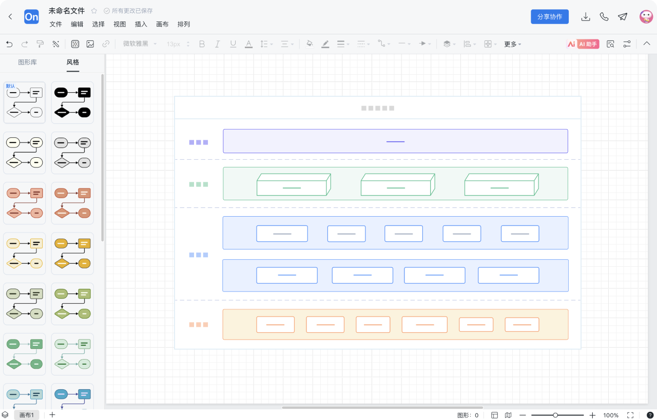Viewport: 657px width, 420px height.
Task: Click the undo arrow icon
Action: 9,44
